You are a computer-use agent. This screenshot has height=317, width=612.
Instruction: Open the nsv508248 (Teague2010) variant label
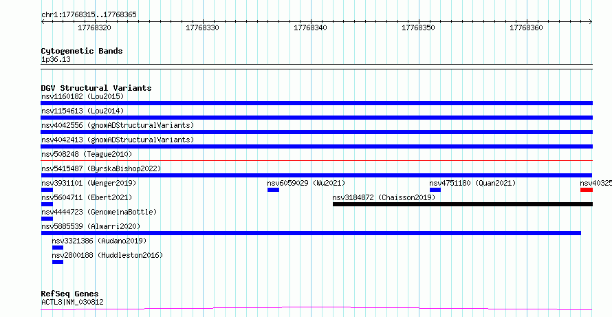click(x=87, y=154)
